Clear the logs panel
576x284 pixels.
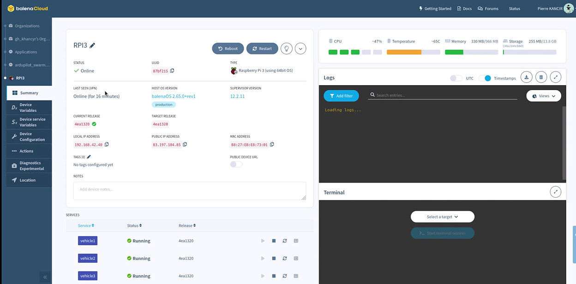coord(541,77)
